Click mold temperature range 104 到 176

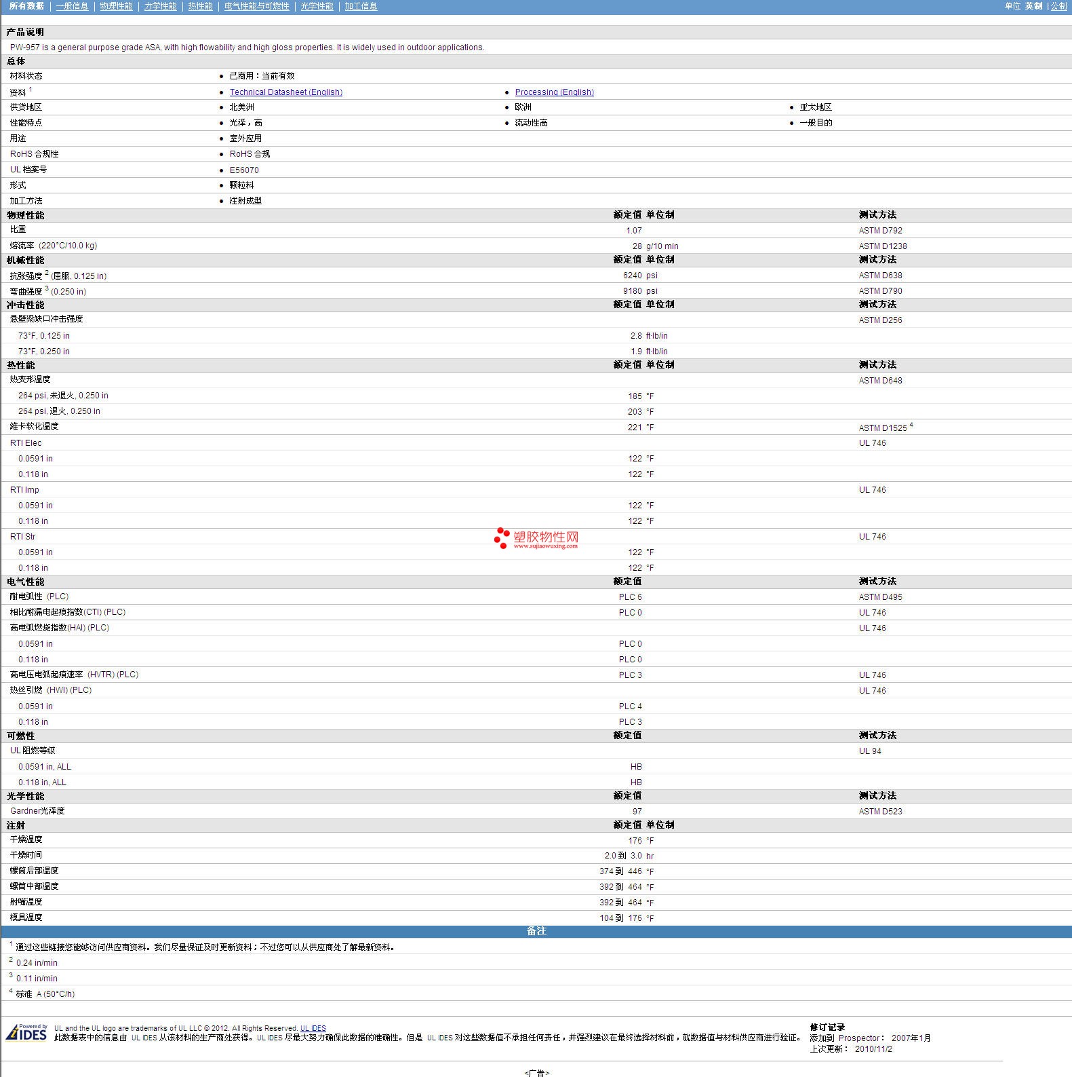[x=620, y=918]
